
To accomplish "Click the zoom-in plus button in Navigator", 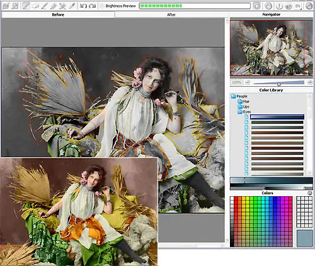I will click(310, 82).
